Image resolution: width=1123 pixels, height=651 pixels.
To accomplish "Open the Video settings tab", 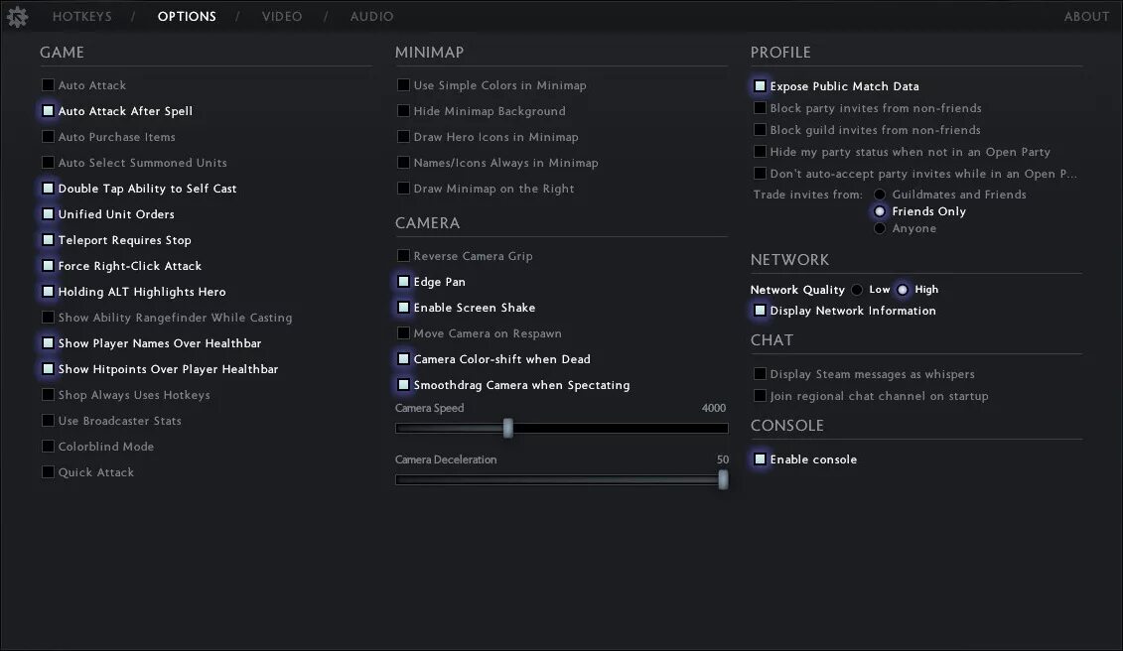I will pyautogui.click(x=282, y=17).
